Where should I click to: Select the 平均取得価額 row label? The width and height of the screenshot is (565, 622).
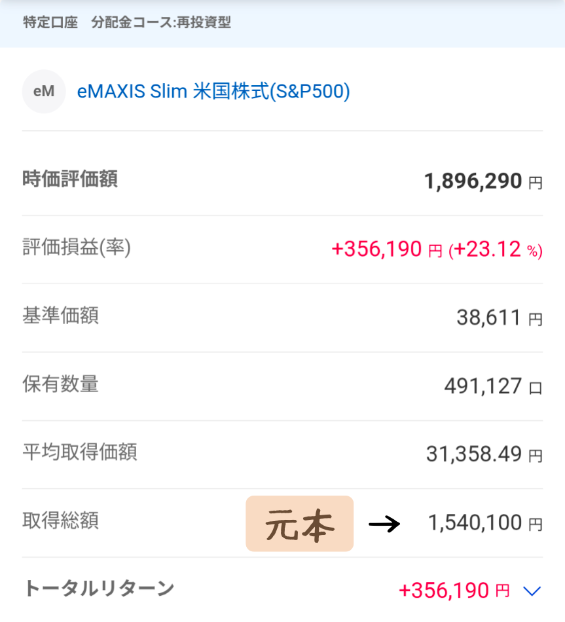click(80, 452)
